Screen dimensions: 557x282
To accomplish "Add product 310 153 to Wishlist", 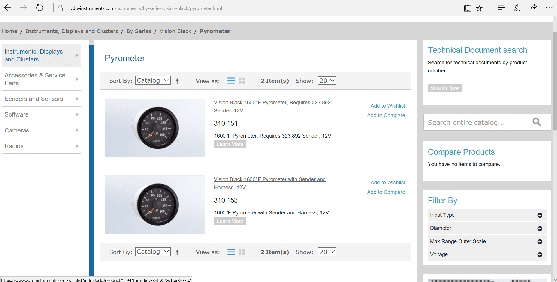I will pos(388,183).
